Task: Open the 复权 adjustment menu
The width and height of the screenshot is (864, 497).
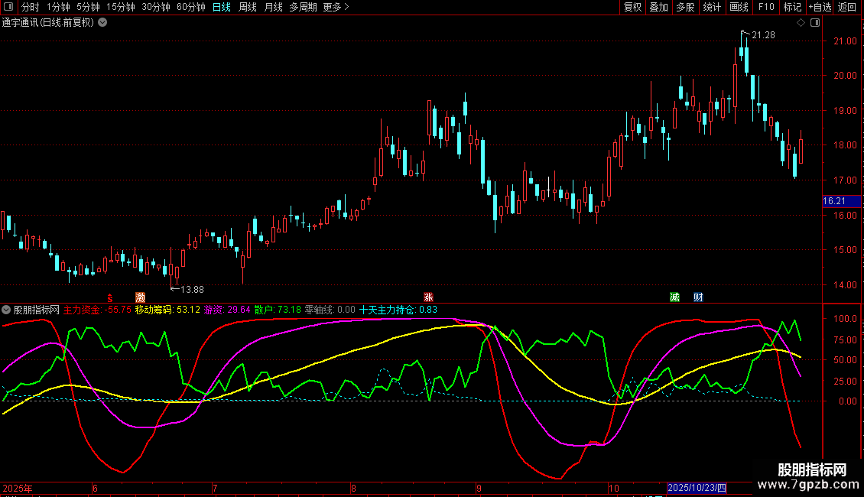Action: coord(632,7)
